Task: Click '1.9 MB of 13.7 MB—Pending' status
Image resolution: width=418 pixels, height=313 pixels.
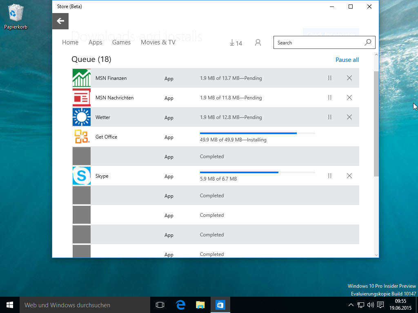Action: (231, 78)
